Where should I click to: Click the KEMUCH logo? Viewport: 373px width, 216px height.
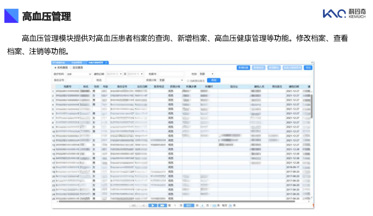click(344, 13)
